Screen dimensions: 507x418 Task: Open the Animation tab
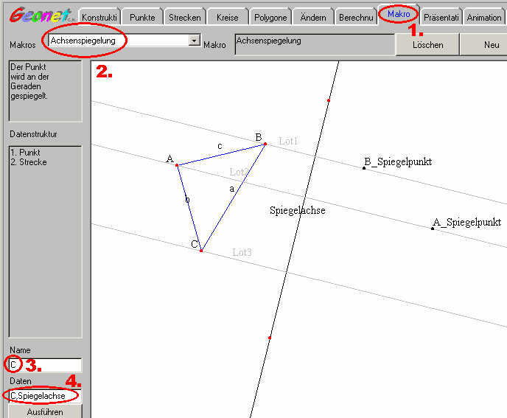click(x=484, y=18)
